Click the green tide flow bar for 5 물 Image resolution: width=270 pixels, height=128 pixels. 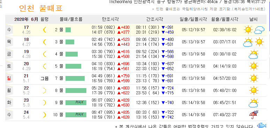(x=73, y=66)
